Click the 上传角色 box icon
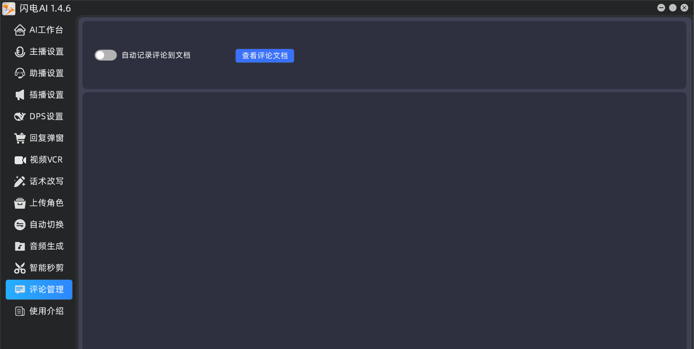Image resolution: width=694 pixels, height=349 pixels. (20, 203)
